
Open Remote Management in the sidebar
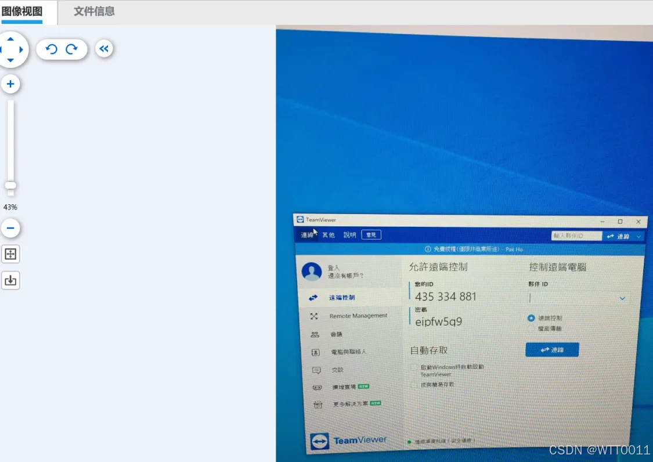point(358,316)
